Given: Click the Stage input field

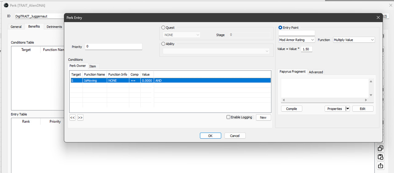Looking at the screenshot, I should [249, 35].
